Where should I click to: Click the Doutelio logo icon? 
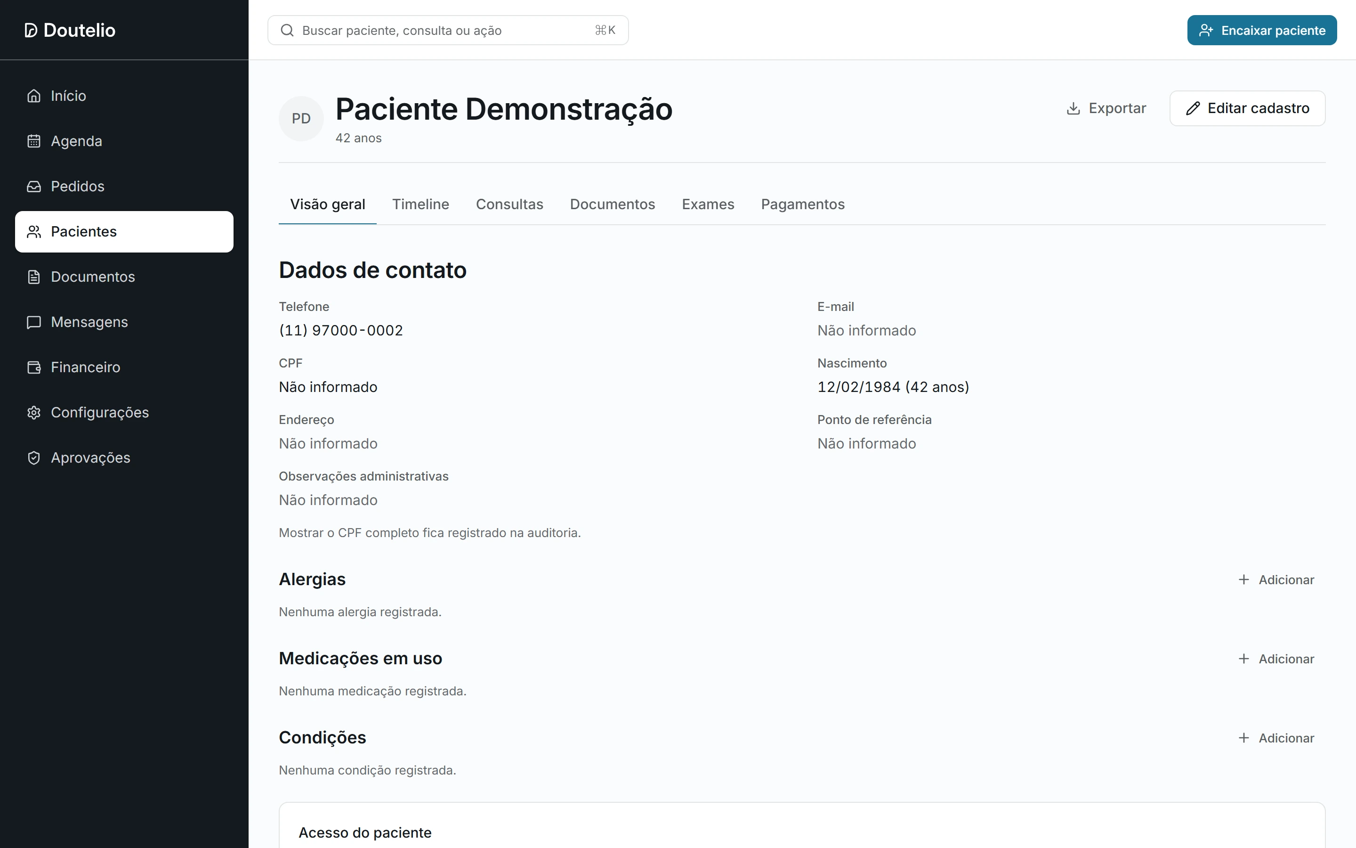pyautogui.click(x=31, y=30)
